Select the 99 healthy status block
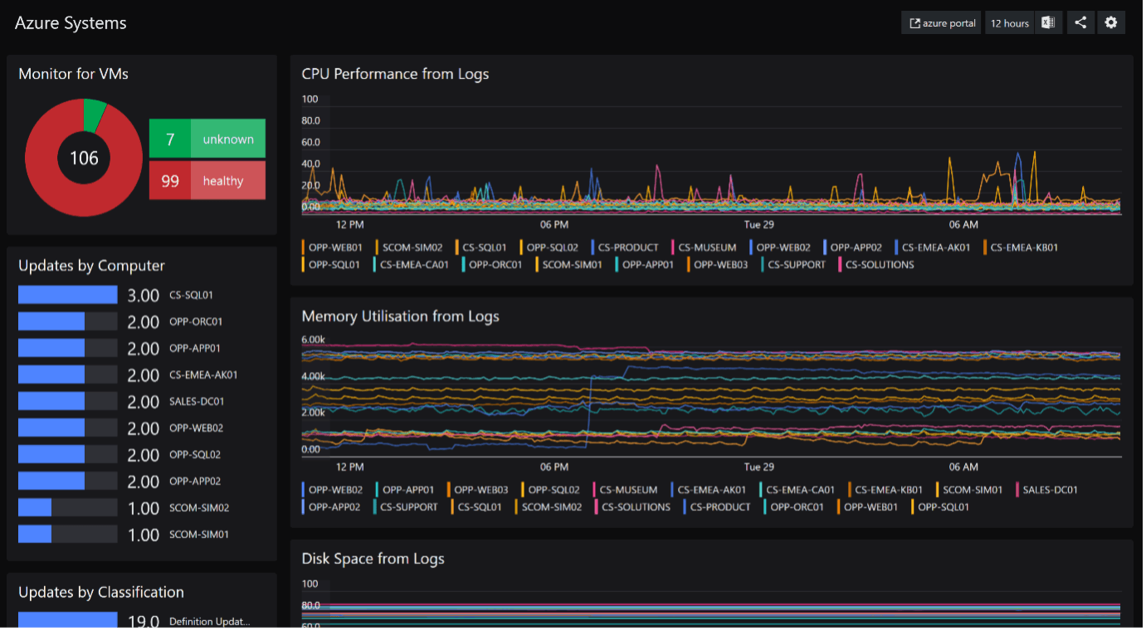Screen dimensions: 1146x631 207,180
